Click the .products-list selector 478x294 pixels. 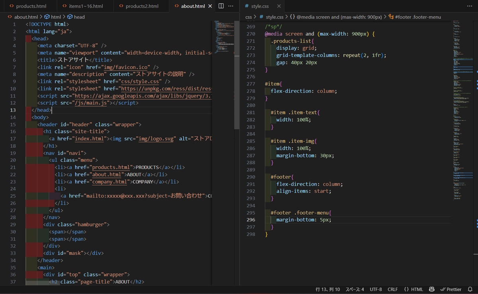(292, 41)
